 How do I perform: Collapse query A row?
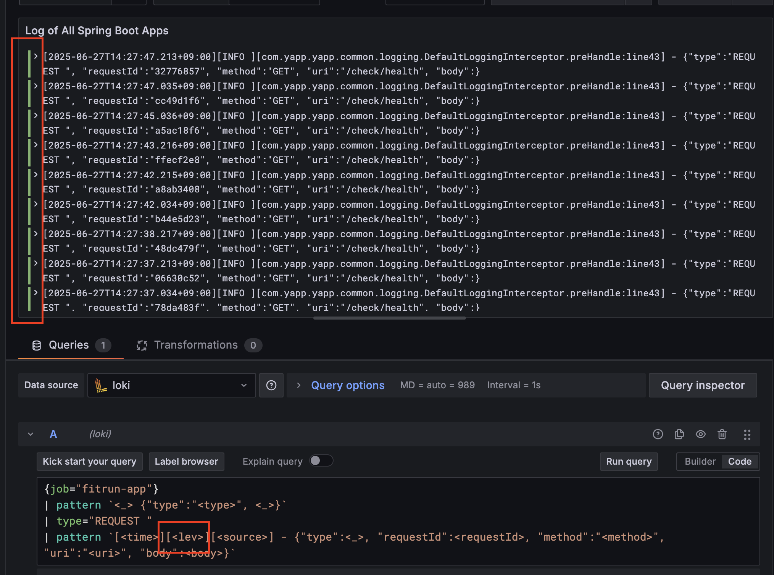[x=31, y=434]
